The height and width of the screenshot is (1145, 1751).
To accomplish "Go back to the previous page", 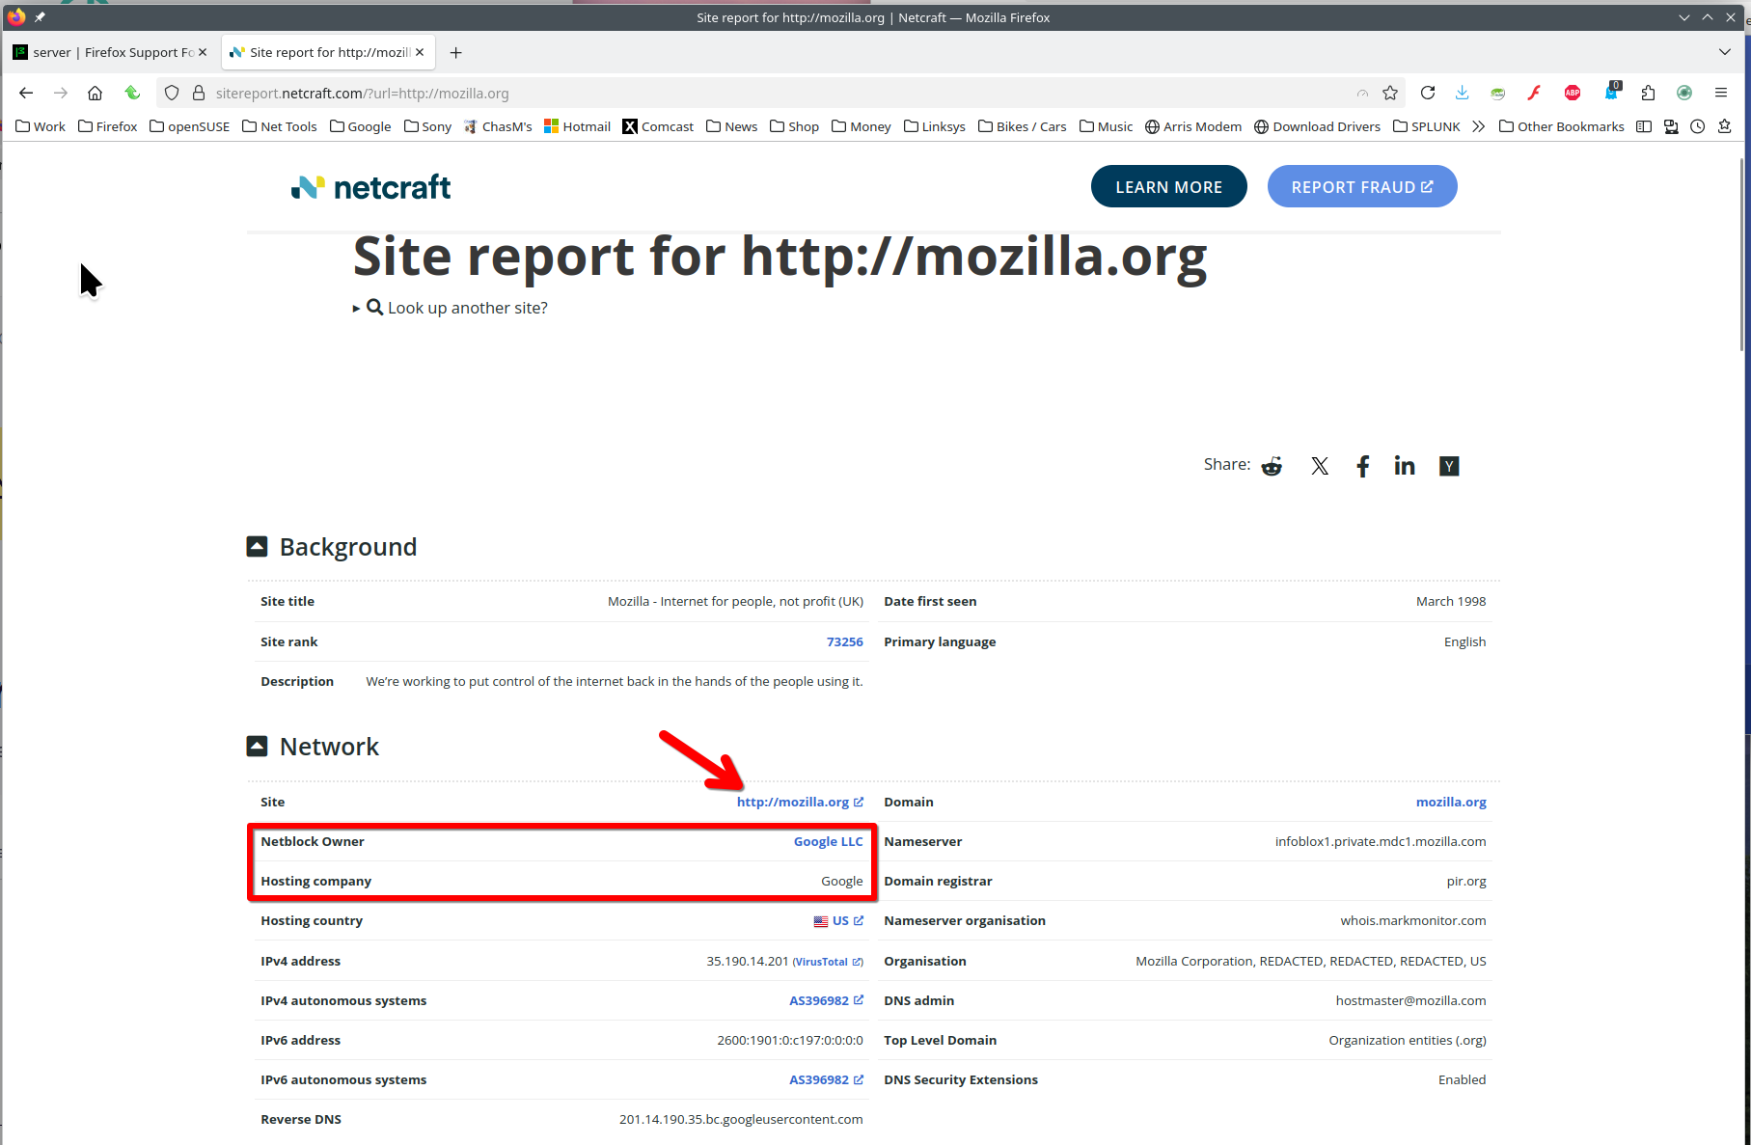I will pyautogui.click(x=26, y=93).
